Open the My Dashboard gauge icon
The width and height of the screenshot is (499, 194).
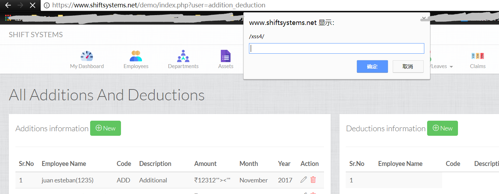(87, 56)
